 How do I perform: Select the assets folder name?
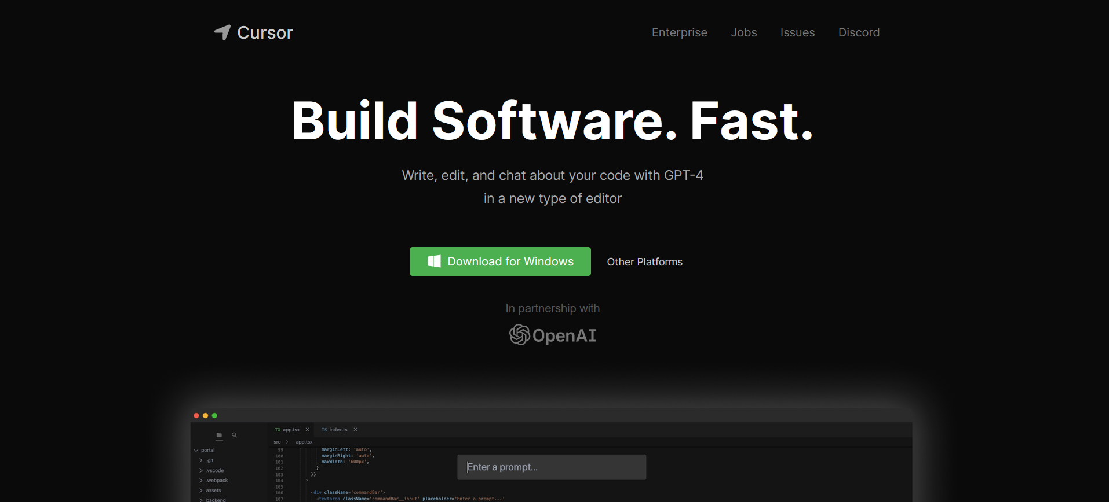[x=213, y=490]
